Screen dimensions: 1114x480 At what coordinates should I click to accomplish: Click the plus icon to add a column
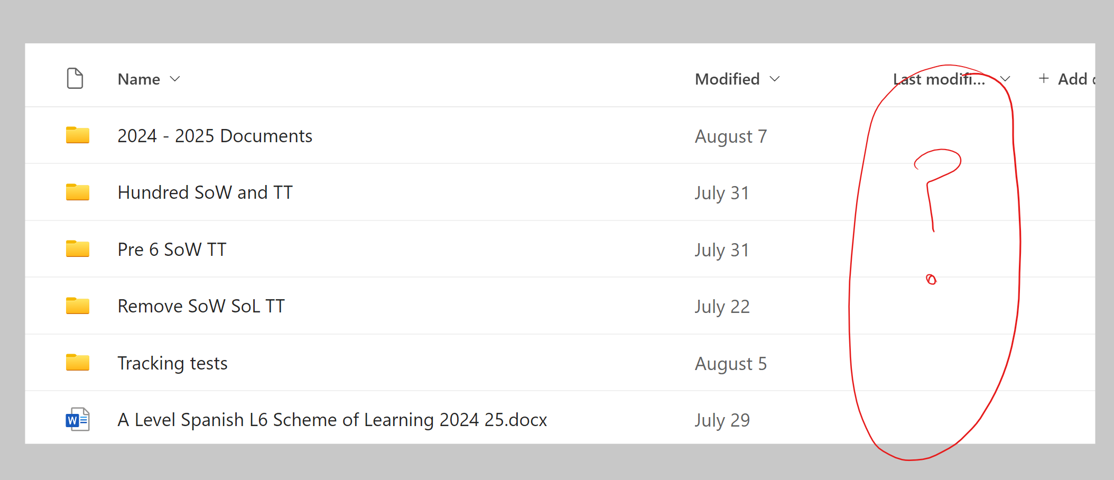1044,79
